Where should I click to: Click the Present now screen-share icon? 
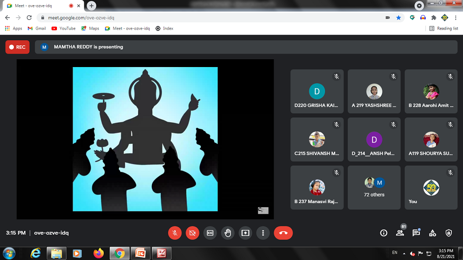[245, 233]
